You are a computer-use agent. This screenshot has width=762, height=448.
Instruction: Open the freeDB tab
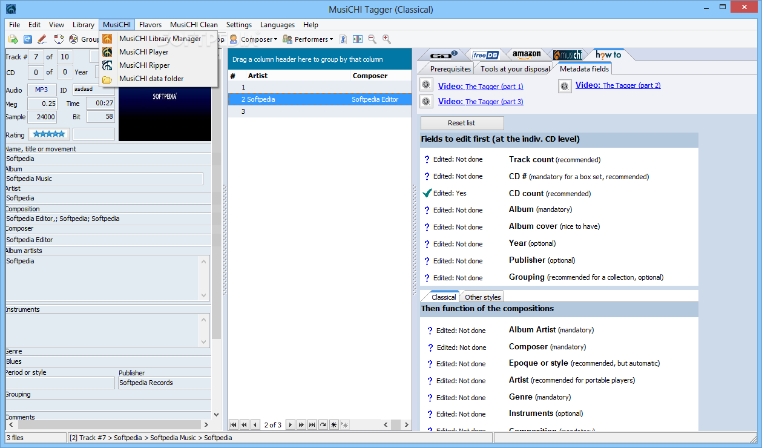tap(485, 54)
